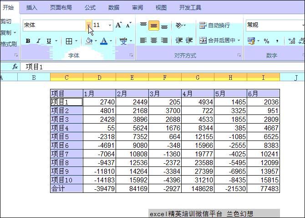Select cell with value 2036

264,102
